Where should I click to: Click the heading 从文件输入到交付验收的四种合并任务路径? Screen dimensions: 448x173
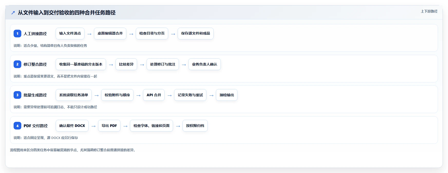click(67, 13)
